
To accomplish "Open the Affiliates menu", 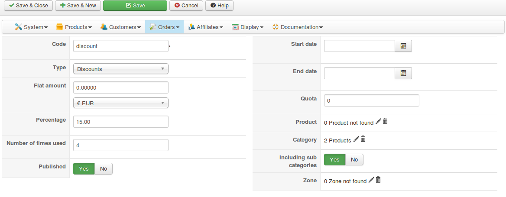I will pyautogui.click(x=205, y=27).
